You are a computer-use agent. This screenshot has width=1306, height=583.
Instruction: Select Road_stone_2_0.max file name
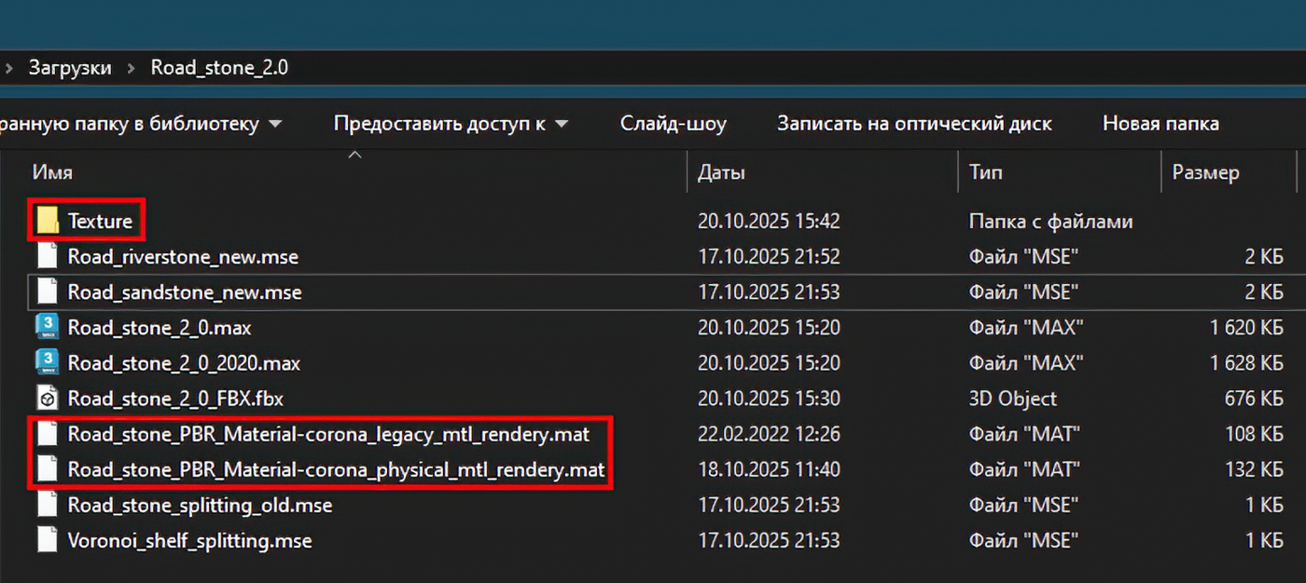click(x=160, y=328)
